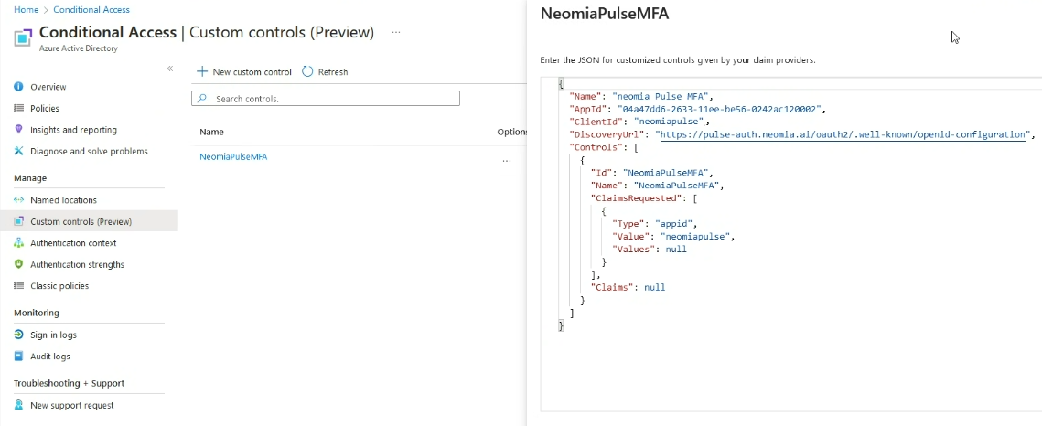
Task: Click the Authentication context icon
Action: (18, 243)
